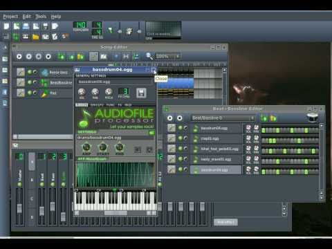Click the waveform display in AudioFile Processor
The image size is (332, 249).
point(116,174)
